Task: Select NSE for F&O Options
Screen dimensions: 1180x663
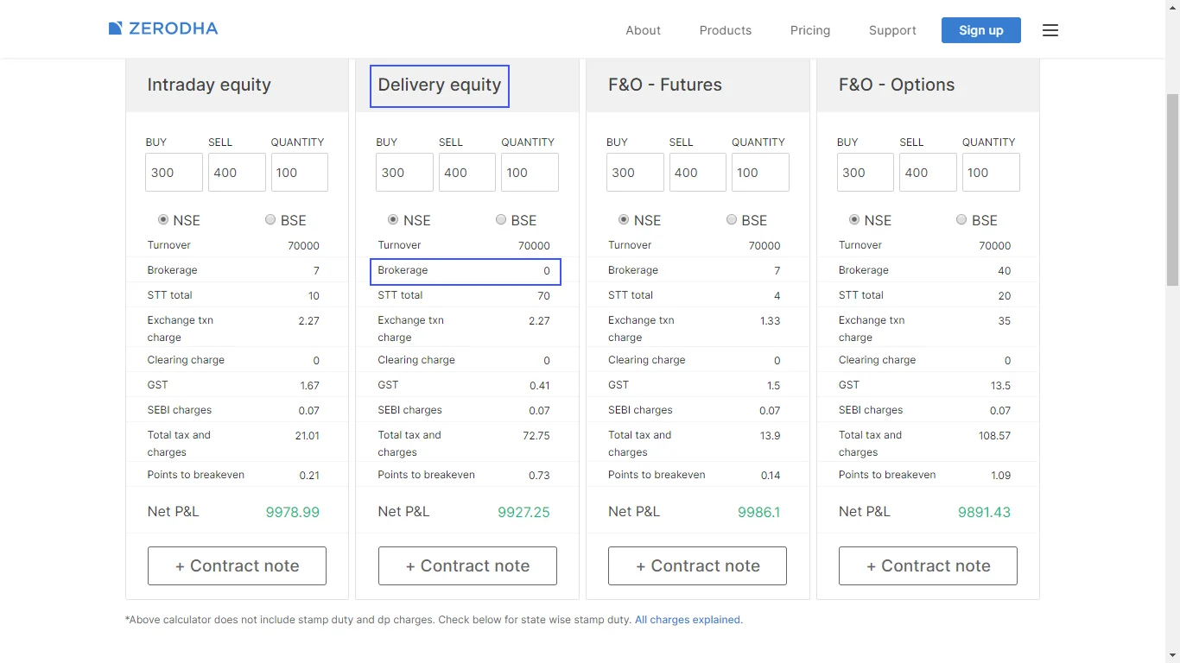Action: coord(854,220)
